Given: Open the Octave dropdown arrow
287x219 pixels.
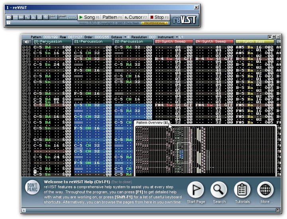Looking at the screenshot, I should 125,37.
